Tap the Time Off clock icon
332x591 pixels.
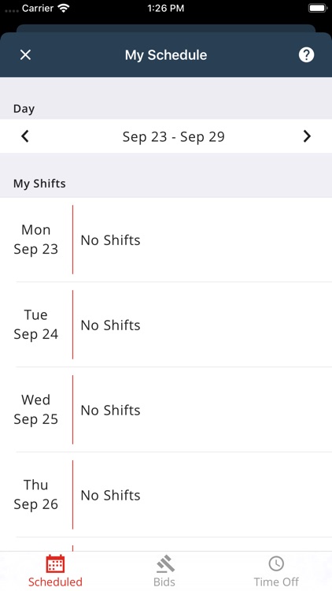coord(276,564)
